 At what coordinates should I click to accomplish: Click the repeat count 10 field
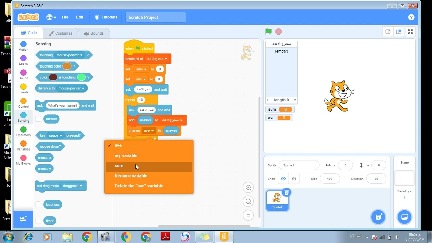[x=141, y=100]
